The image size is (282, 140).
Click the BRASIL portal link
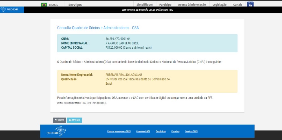55,4
